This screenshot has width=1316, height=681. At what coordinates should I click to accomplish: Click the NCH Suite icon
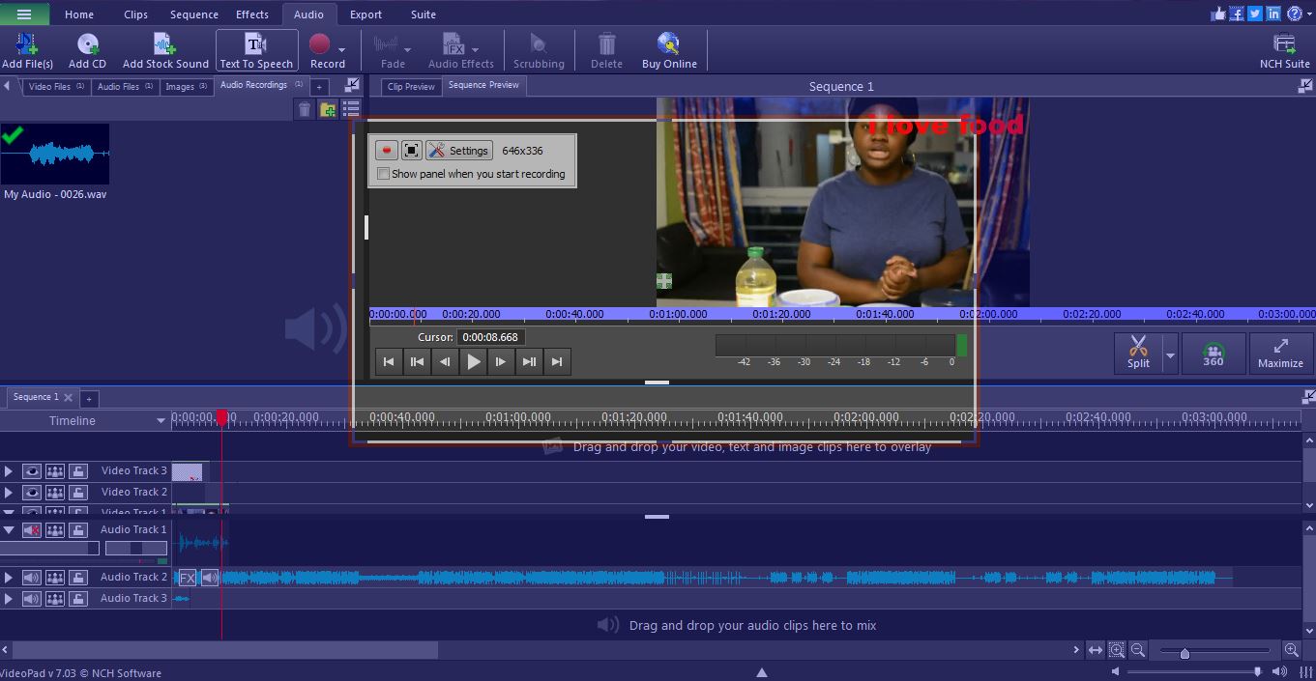point(1283,43)
